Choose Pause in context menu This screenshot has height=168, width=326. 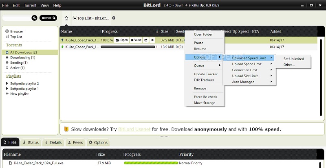pyautogui.click(x=205, y=43)
